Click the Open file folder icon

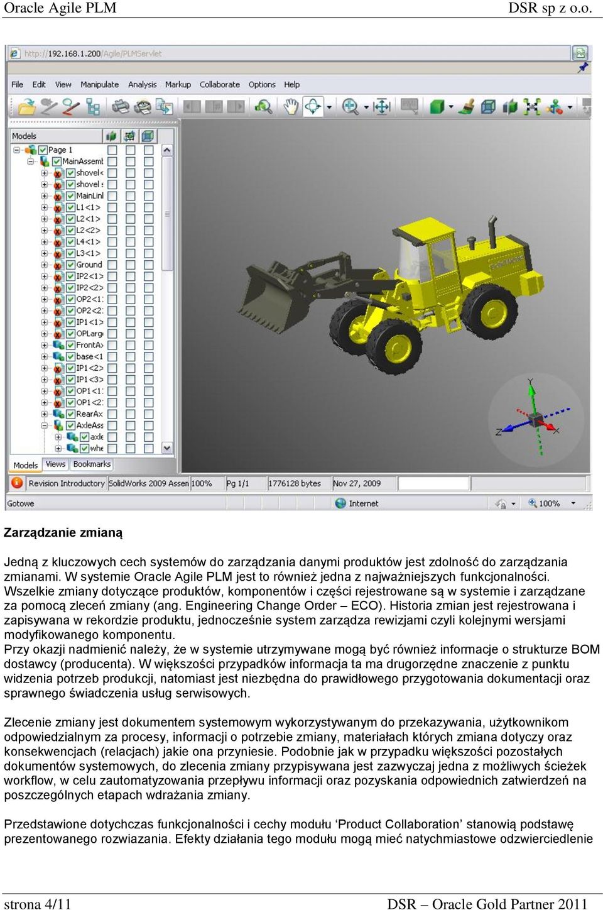26,107
